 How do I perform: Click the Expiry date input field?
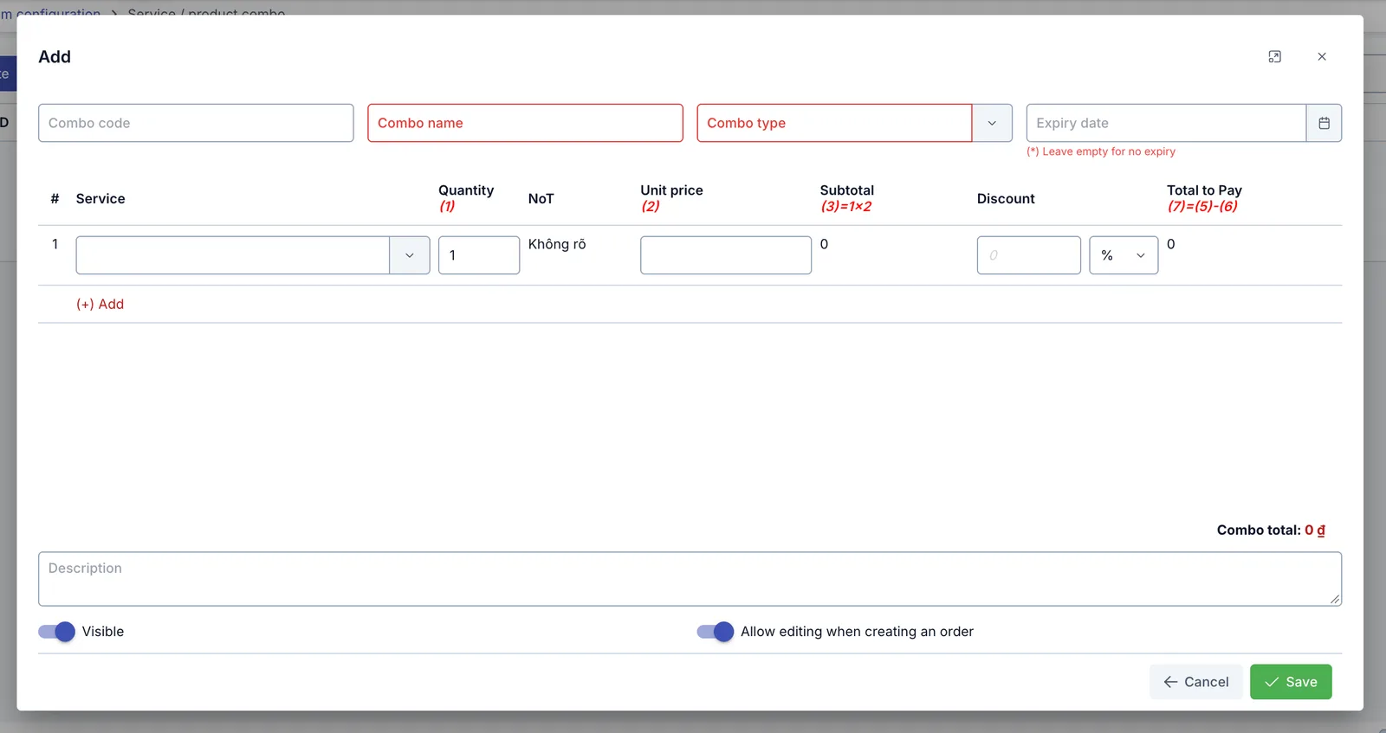tap(1166, 123)
